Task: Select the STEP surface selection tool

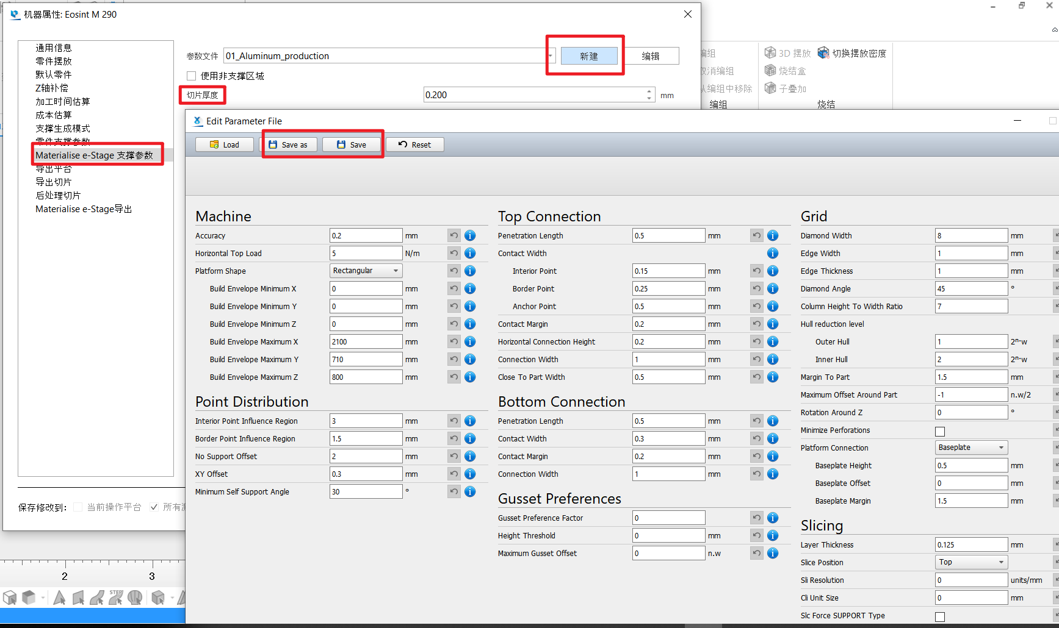Action: 116,598
